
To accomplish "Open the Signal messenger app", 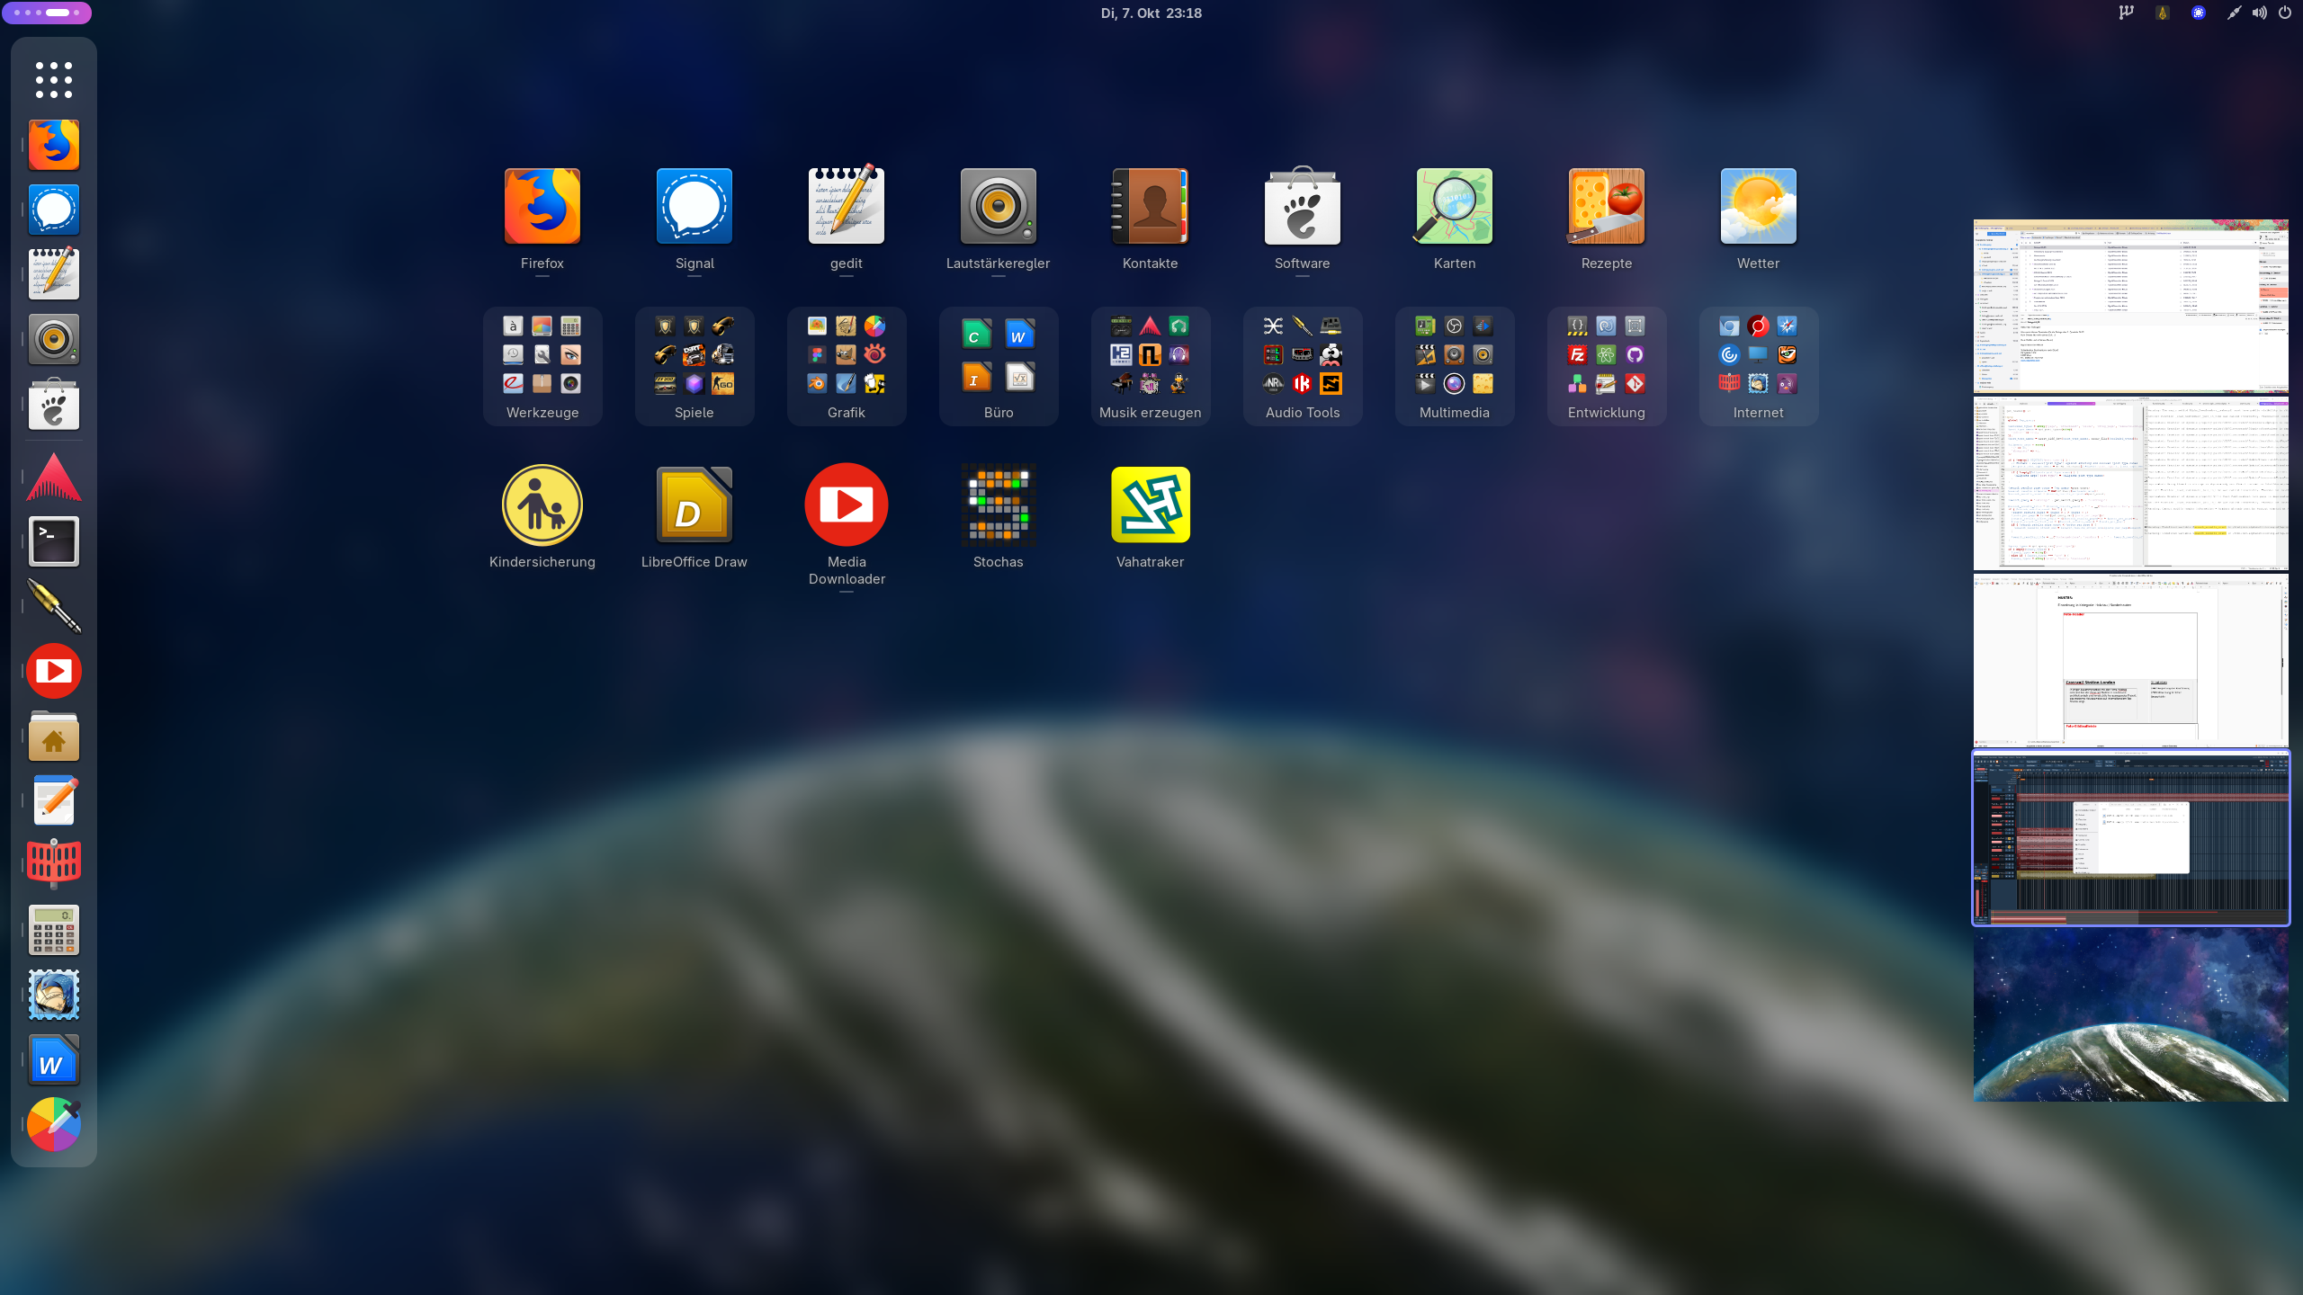I will tap(694, 207).
